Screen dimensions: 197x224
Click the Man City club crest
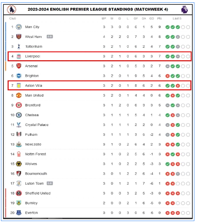(19, 27)
